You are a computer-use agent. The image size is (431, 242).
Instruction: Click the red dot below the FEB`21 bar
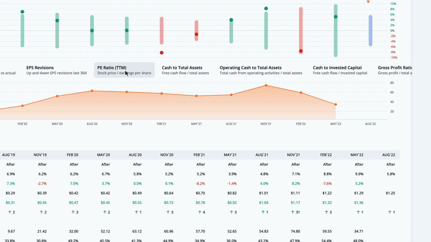pos(162,53)
